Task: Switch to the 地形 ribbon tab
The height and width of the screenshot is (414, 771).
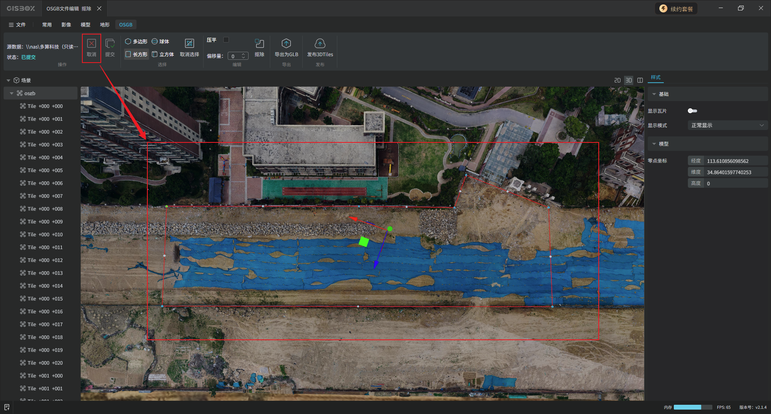Action: point(104,24)
